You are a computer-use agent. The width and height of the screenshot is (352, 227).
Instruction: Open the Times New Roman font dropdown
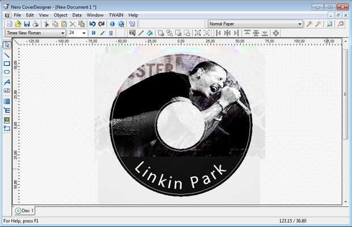[x=62, y=33]
